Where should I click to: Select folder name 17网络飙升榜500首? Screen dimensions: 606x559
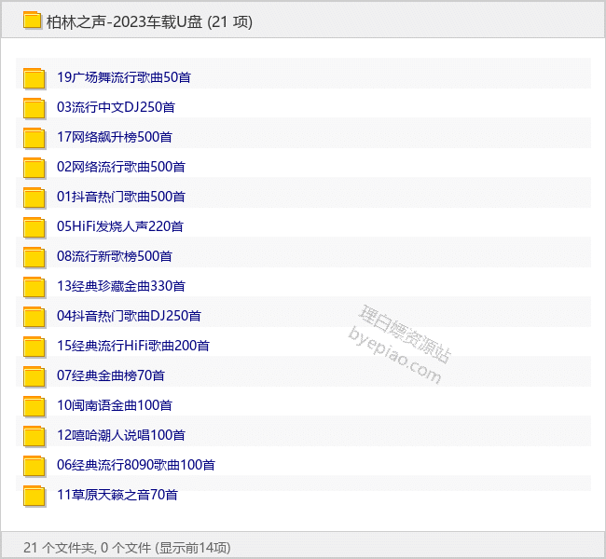click(x=115, y=137)
